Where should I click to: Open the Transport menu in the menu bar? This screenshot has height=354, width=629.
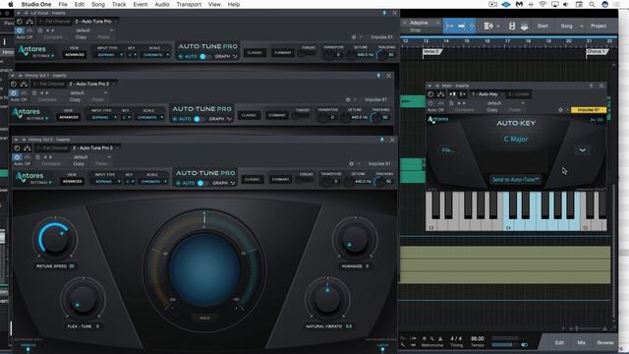tap(189, 4)
